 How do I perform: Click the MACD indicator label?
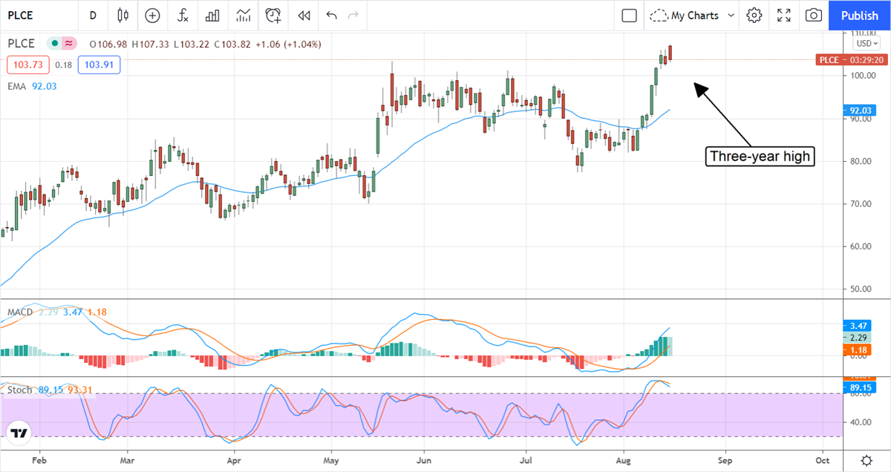pyautogui.click(x=20, y=312)
